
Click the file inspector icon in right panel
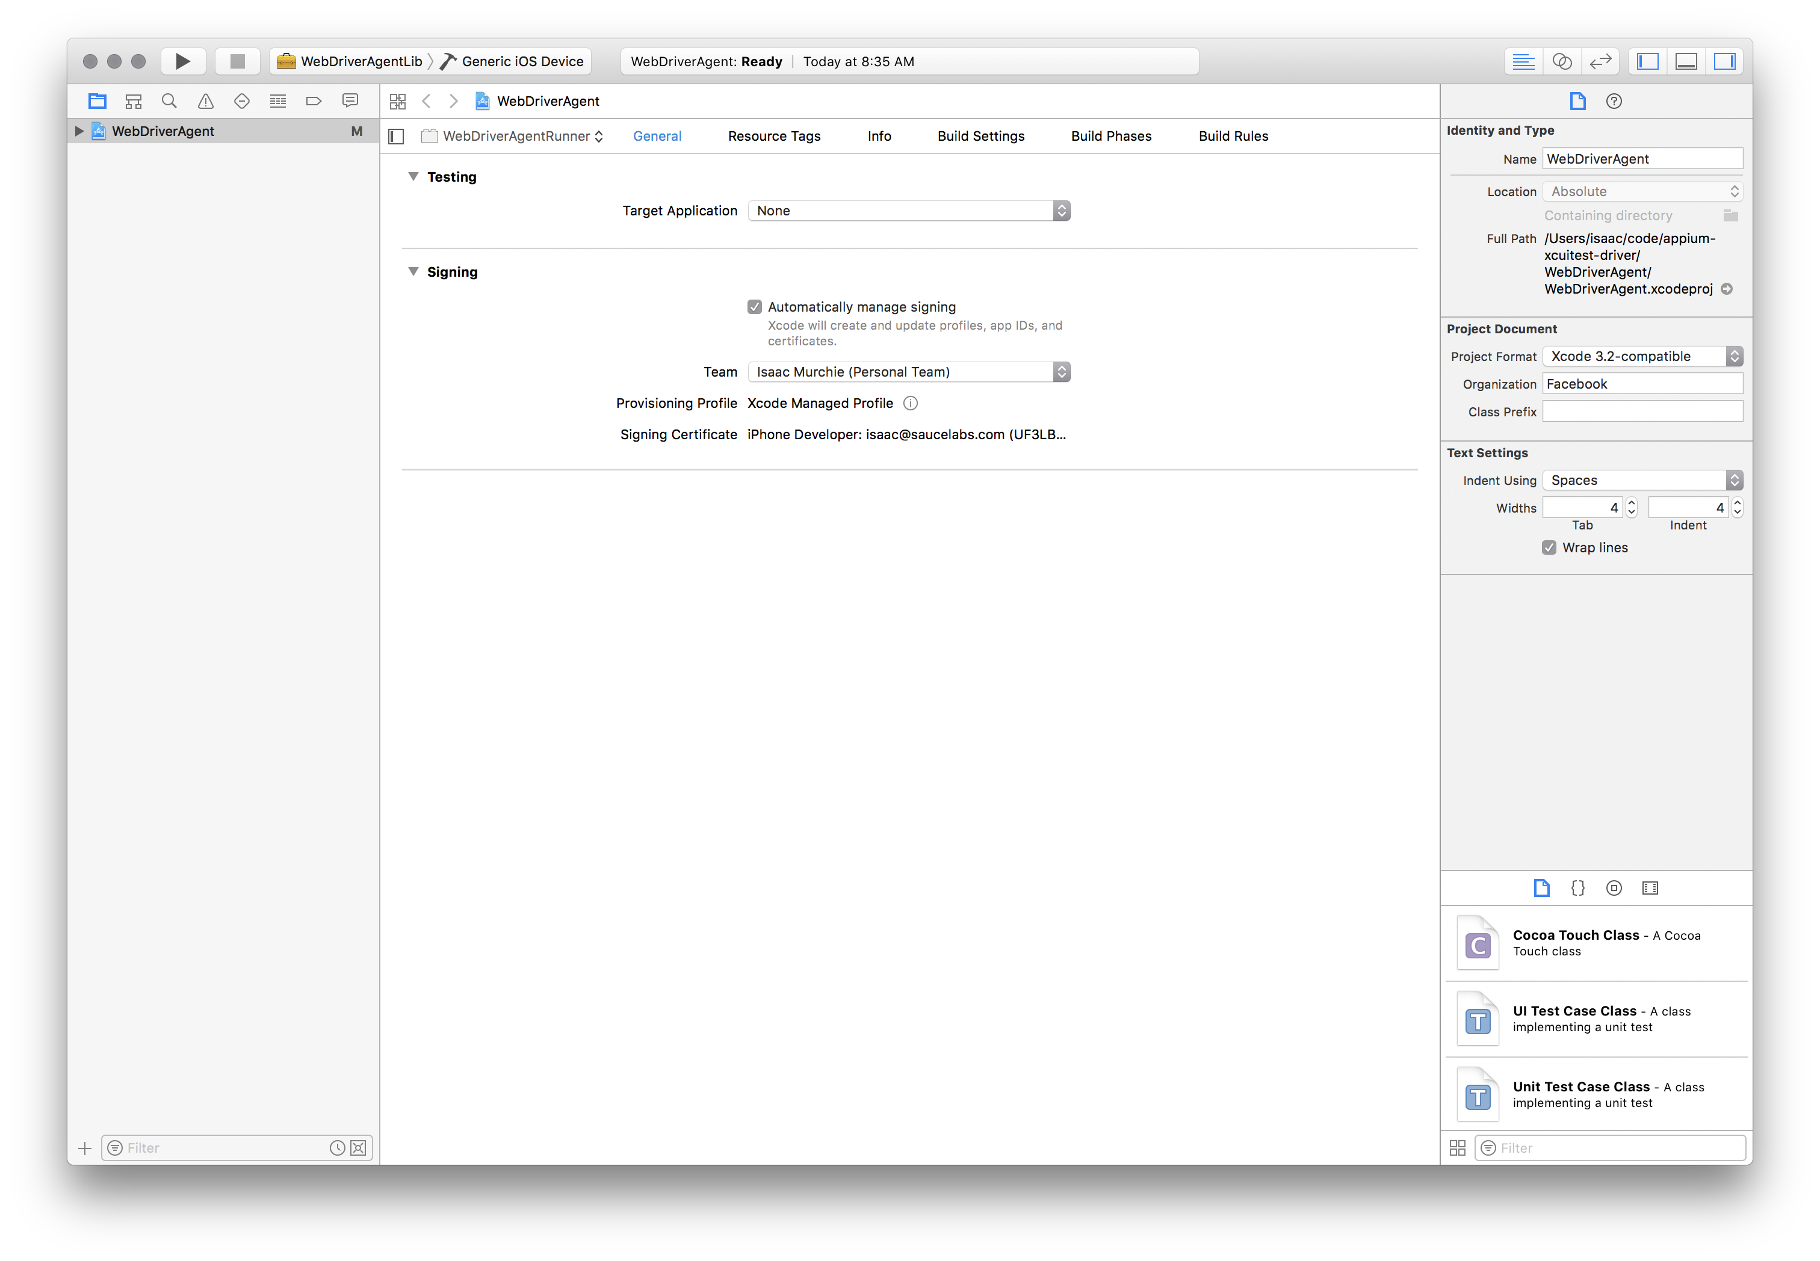(x=1577, y=101)
